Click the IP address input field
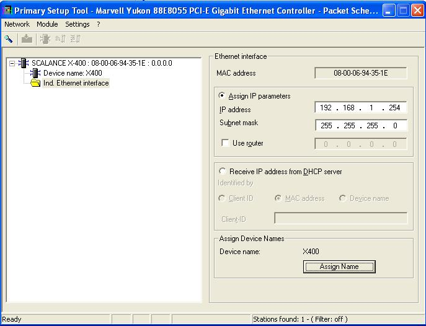 361,107
